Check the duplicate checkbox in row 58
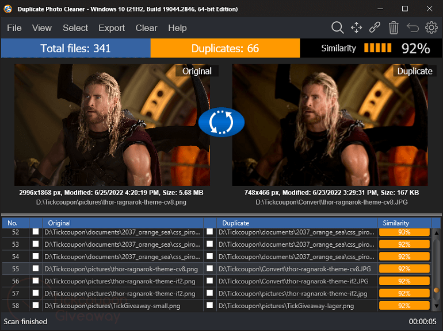 209,305
